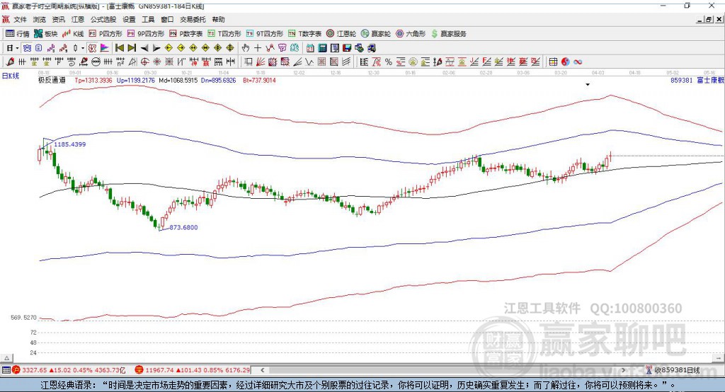Select the red pencil draw tool
The width and height of the screenshot is (725, 392).
(x=10, y=62)
